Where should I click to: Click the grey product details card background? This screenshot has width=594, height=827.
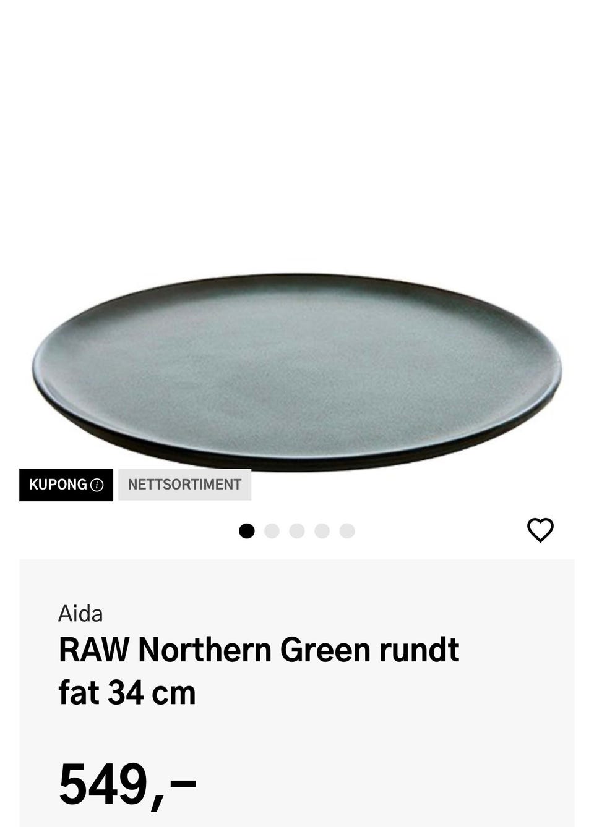click(297, 693)
